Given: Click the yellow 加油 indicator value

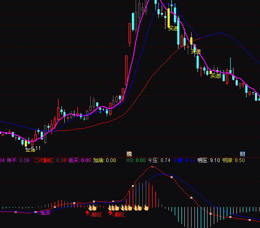Looking at the screenshot, I should tap(104, 160).
